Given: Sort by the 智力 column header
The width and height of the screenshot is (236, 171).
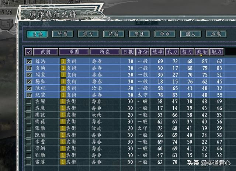Looking at the screenshot, I should (187, 52).
